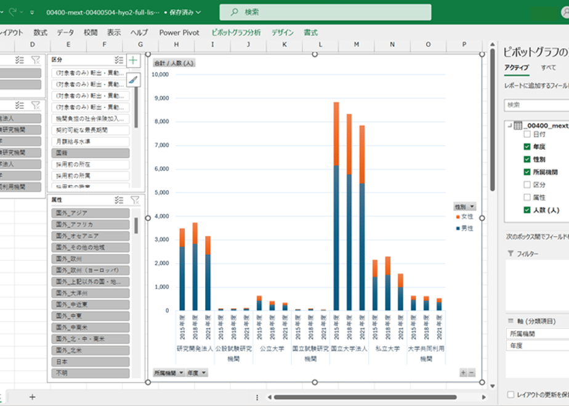This screenshot has height=406, width=569.
Task: Click the search magnifier icon in title bar
Action: (235, 12)
